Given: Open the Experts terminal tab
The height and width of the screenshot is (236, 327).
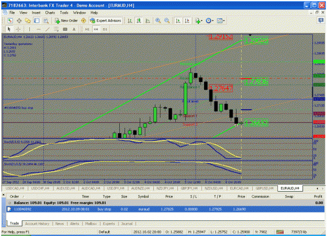Looking at the screenshot, I should click(x=109, y=223).
